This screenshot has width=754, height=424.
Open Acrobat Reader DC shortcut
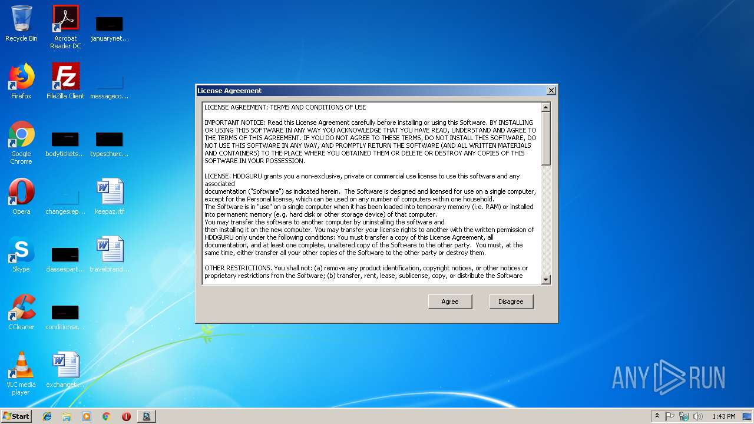65,27
